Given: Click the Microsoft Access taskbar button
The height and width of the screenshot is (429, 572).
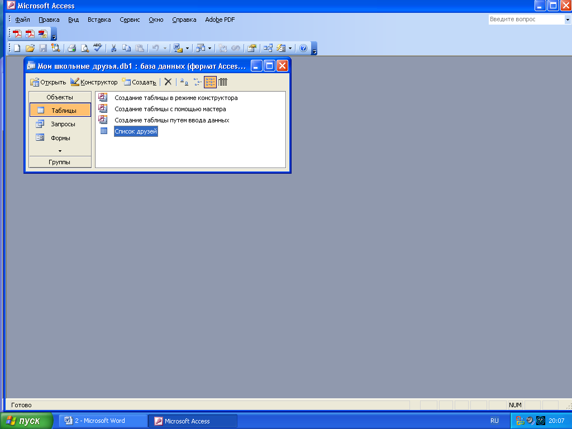Looking at the screenshot, I should (193, 421).
